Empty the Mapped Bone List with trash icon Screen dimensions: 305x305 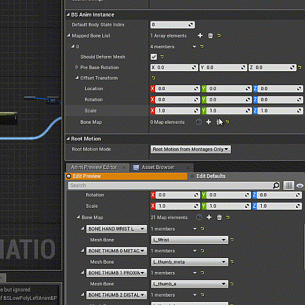[x=210, y=36]
